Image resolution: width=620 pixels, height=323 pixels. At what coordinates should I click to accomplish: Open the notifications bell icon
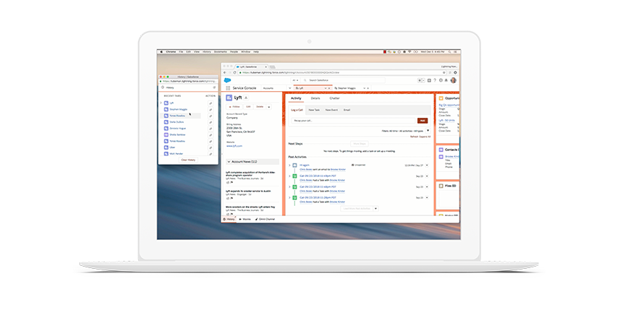(446, 80)
